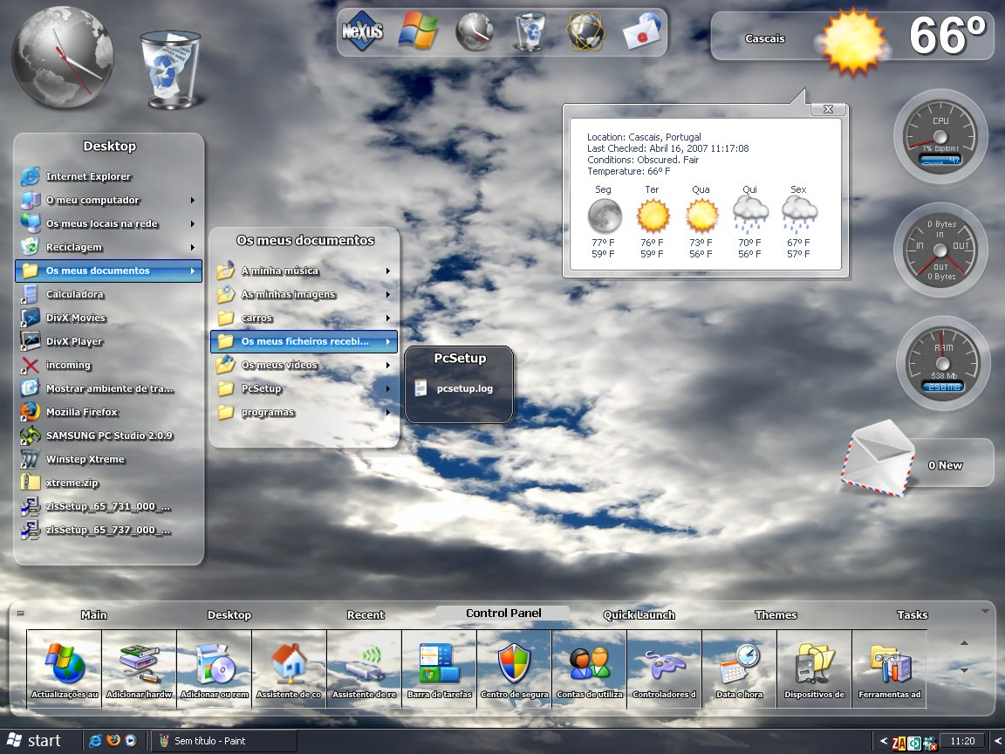Click the Sem título - Paint taskbar button
Viewport: 1005px width, 754px height.
[222, 741]
